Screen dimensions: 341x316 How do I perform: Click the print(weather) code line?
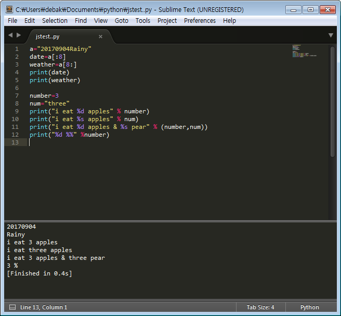click(55, 80)
